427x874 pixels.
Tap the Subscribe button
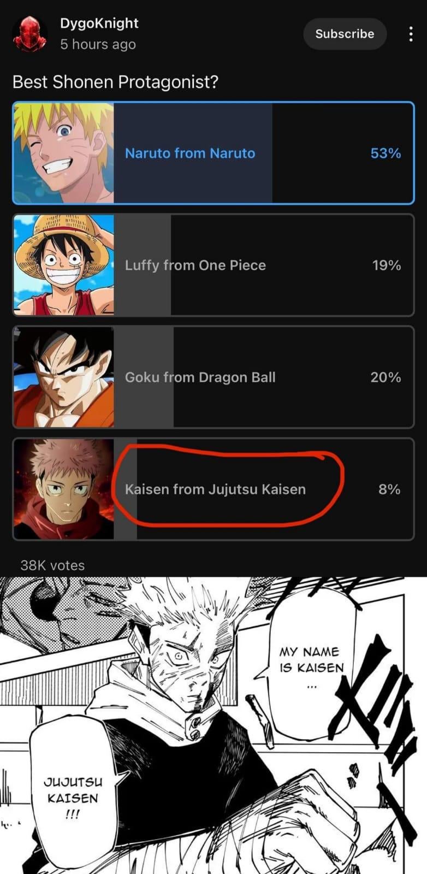click(345, 34)
